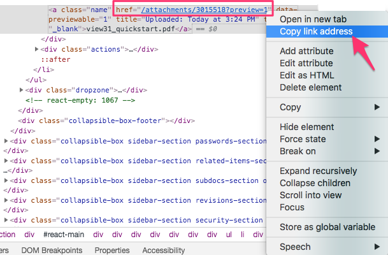Expand the passwords-section collapsible-box div
This screenshot has height=255, width=388.
tap(6, 141)
